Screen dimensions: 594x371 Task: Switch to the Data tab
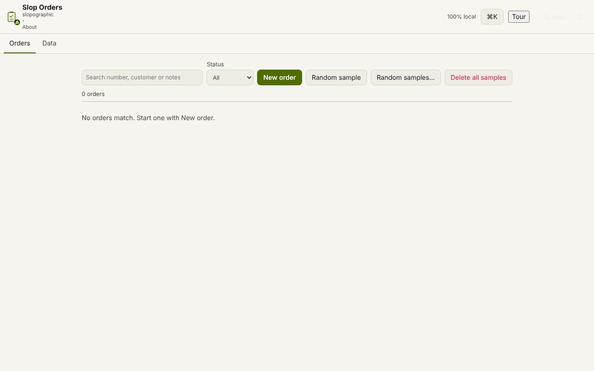click(x=49, y=43)
